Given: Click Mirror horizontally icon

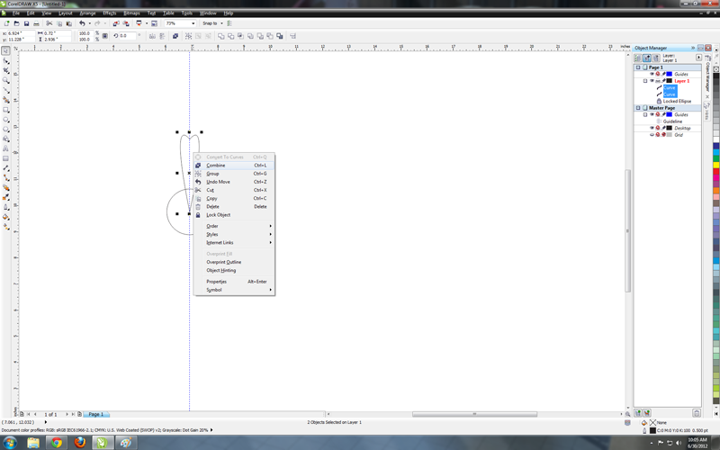Looking at the screenshot, I should pyautogui.click(x=152, y=36).
